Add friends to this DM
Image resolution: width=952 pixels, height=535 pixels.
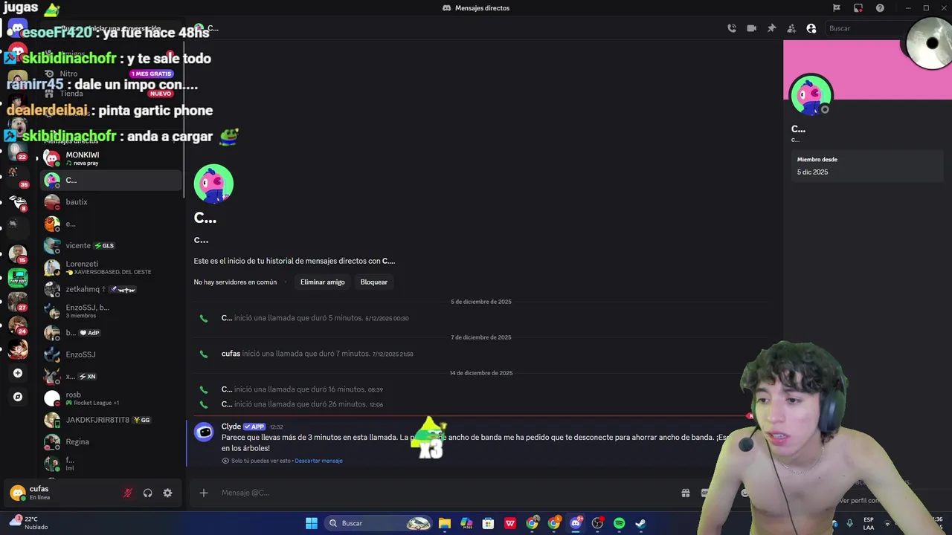tap(791, 28)
